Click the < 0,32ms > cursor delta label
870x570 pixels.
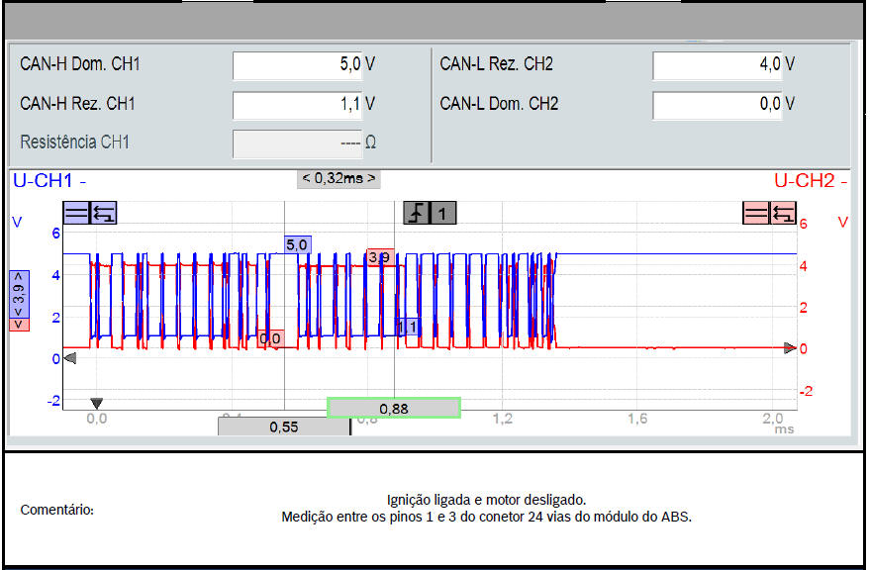tap(338, 178)
